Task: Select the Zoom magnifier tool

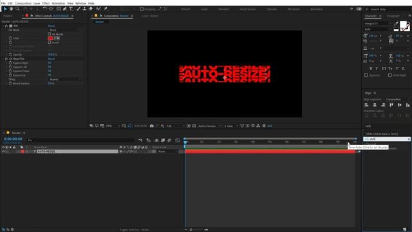Action: pyautogui.click(x=17, y=9)
